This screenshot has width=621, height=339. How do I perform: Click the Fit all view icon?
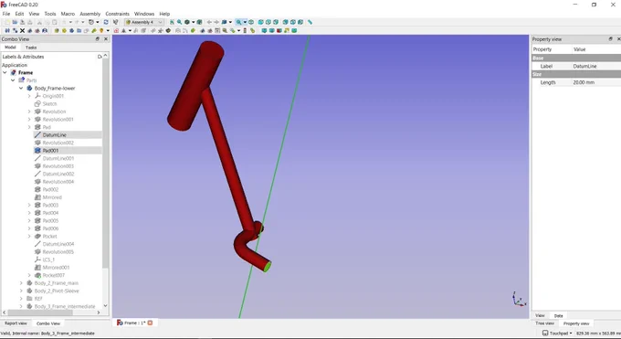pyautogui.click(x=172, y=22)
